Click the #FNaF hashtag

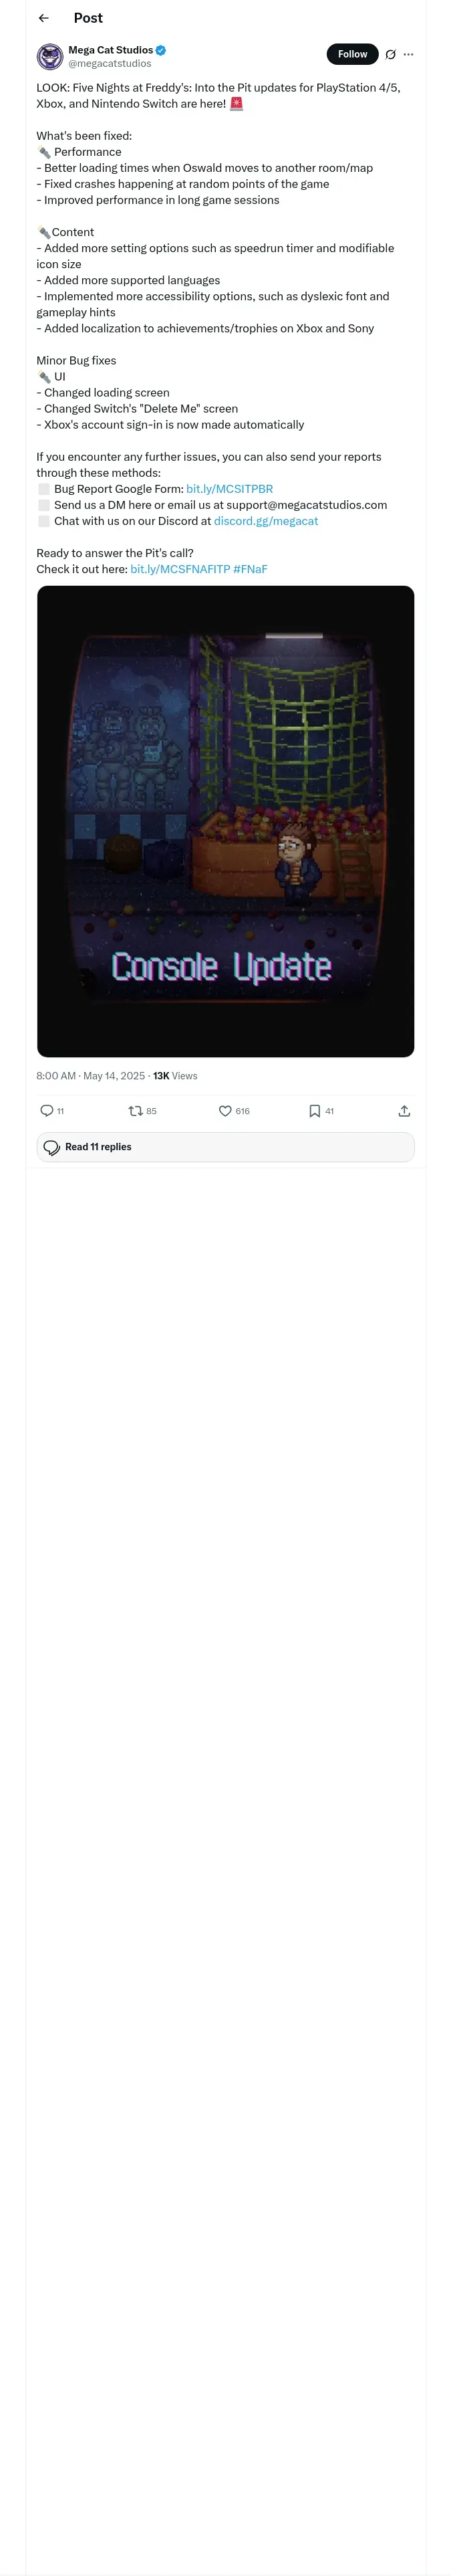tap(250, 569)
